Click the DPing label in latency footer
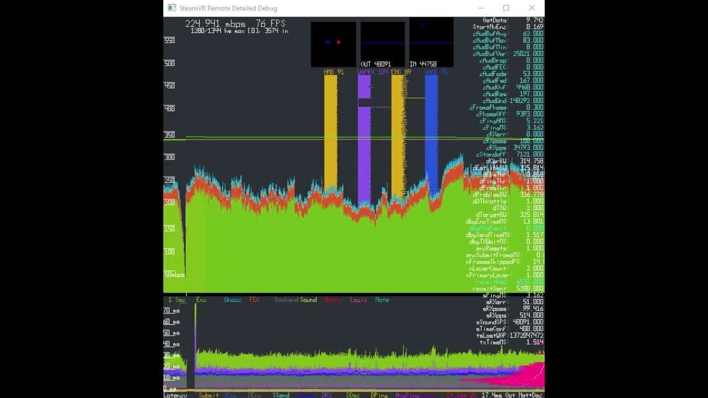The width and height of the screenshot is (708, 398). click(x=379, y=395)
